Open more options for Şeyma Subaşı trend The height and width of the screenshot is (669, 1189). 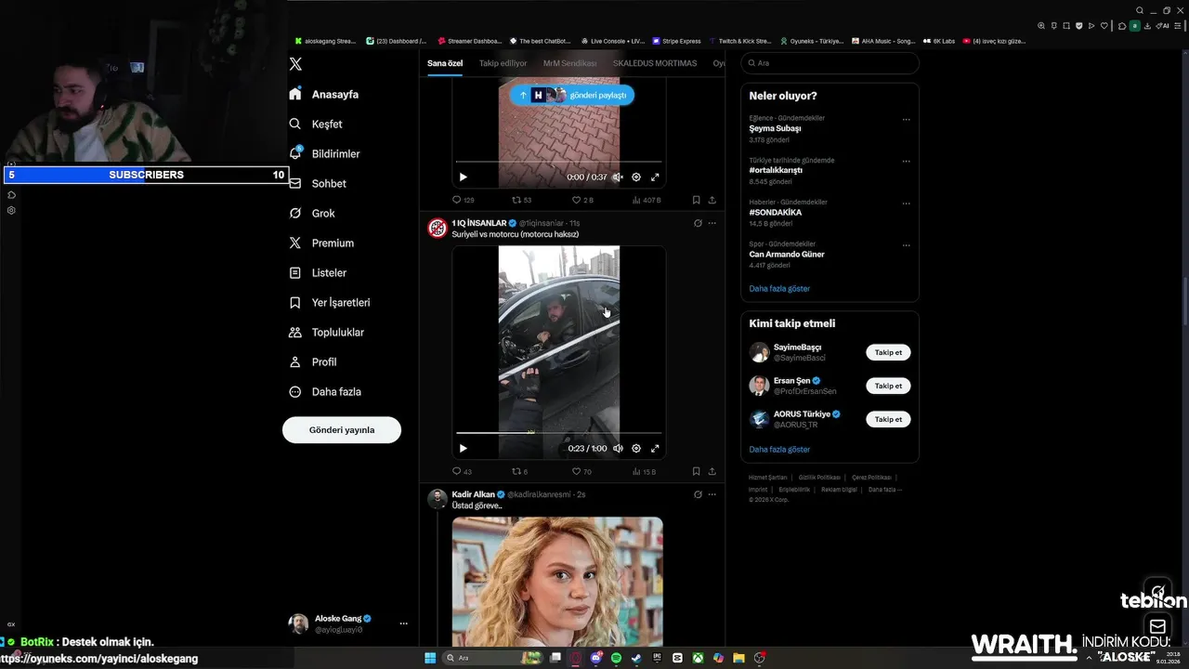tap(907, 119)
